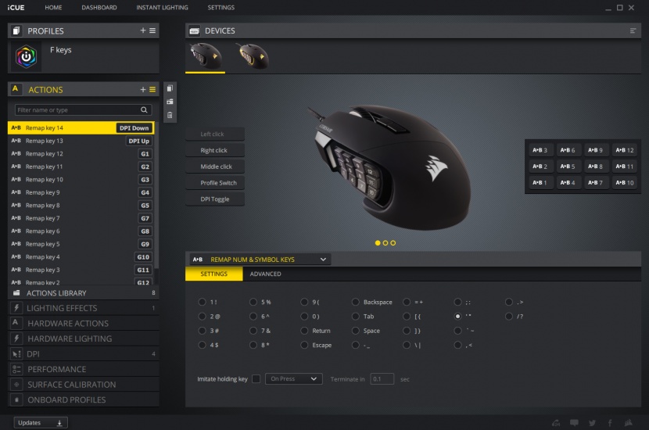
Task: Open the Facebook icon in footer
Action: pos(610,423)
